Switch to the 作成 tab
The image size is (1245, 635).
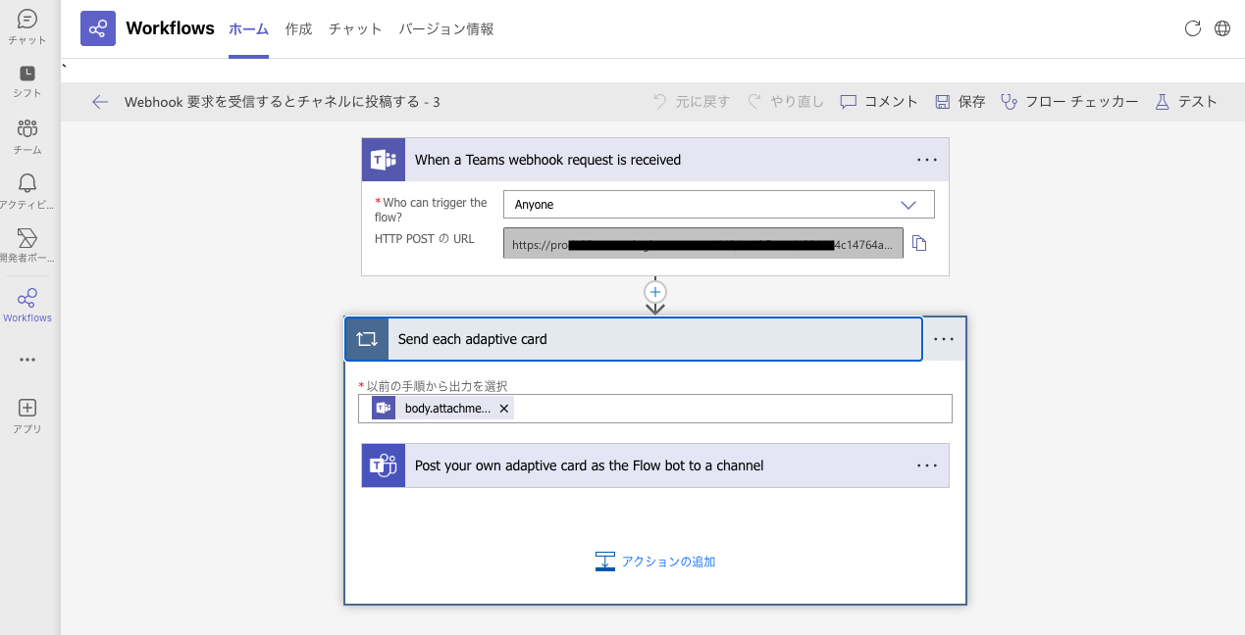298,29
